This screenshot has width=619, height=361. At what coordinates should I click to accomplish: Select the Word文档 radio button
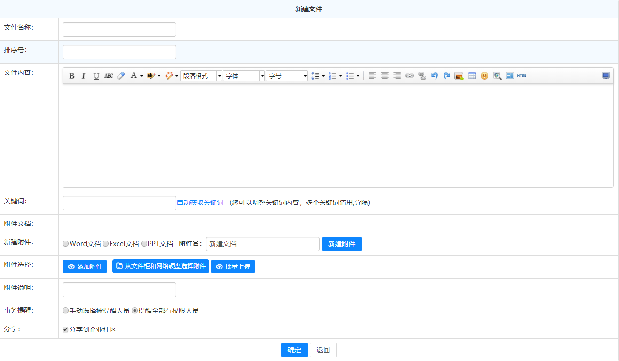[66, 244]
